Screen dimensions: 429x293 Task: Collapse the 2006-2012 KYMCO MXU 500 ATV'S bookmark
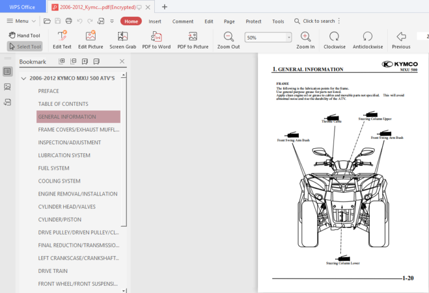[x=23, y=79]
